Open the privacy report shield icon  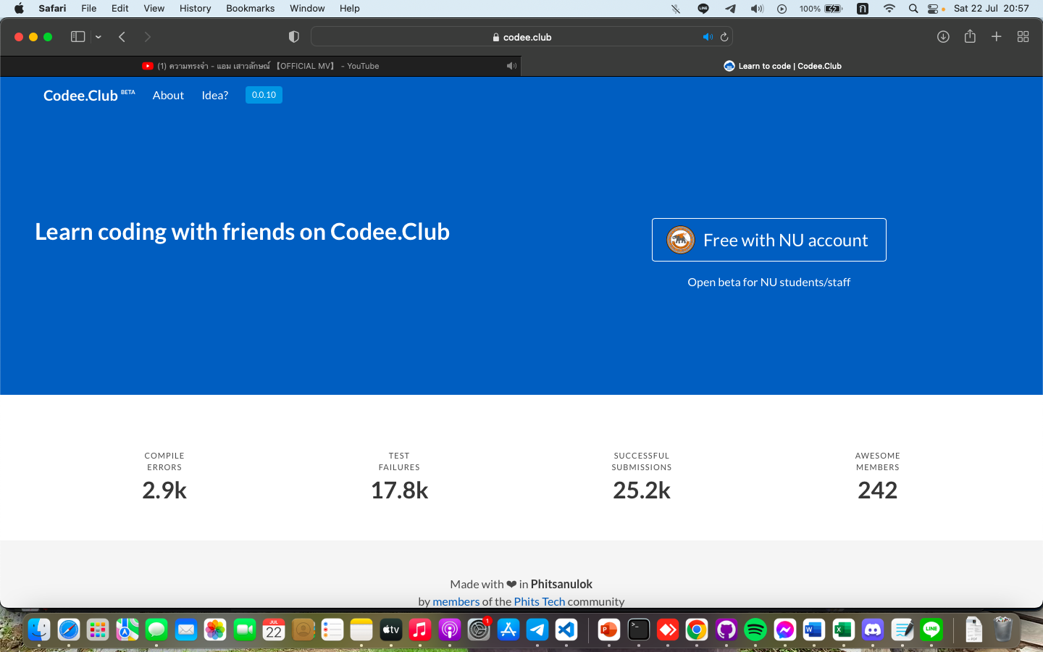tap(293, 37)
